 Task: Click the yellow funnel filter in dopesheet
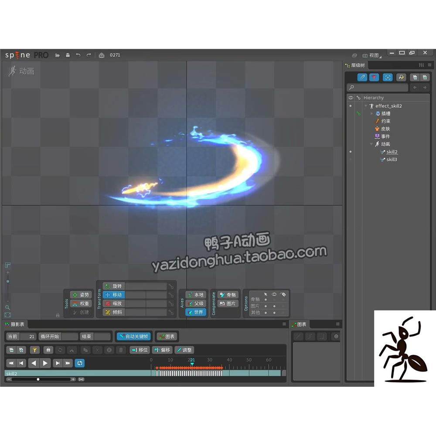click(35, 350)
